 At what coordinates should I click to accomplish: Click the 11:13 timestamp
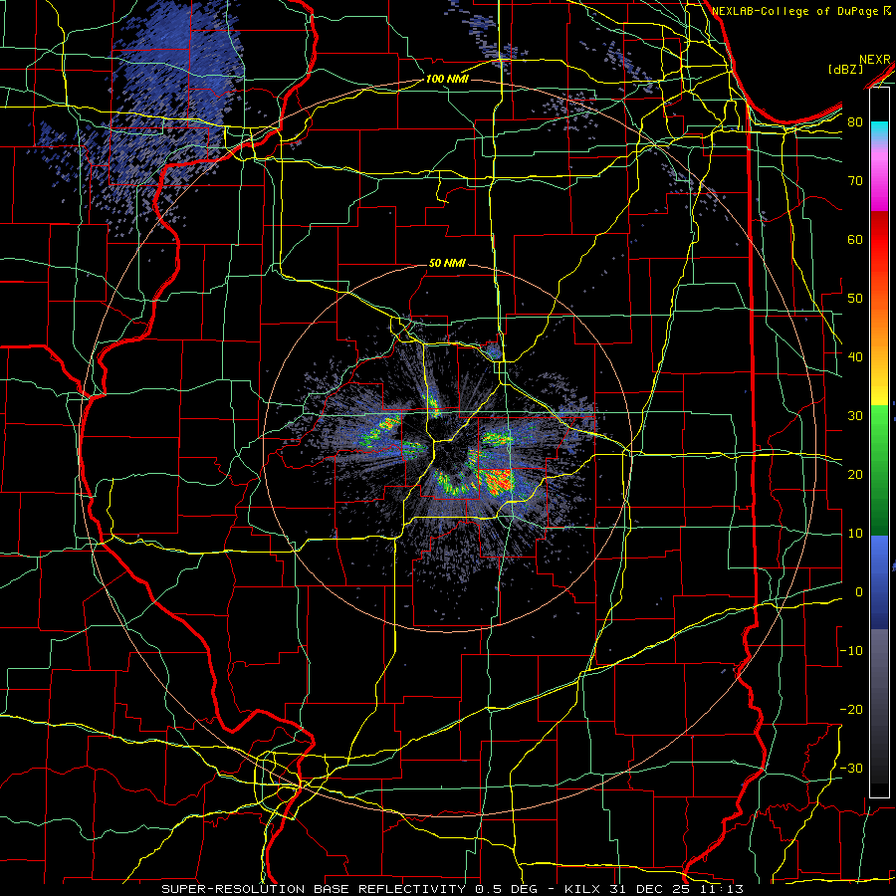[x=721, y=889]
